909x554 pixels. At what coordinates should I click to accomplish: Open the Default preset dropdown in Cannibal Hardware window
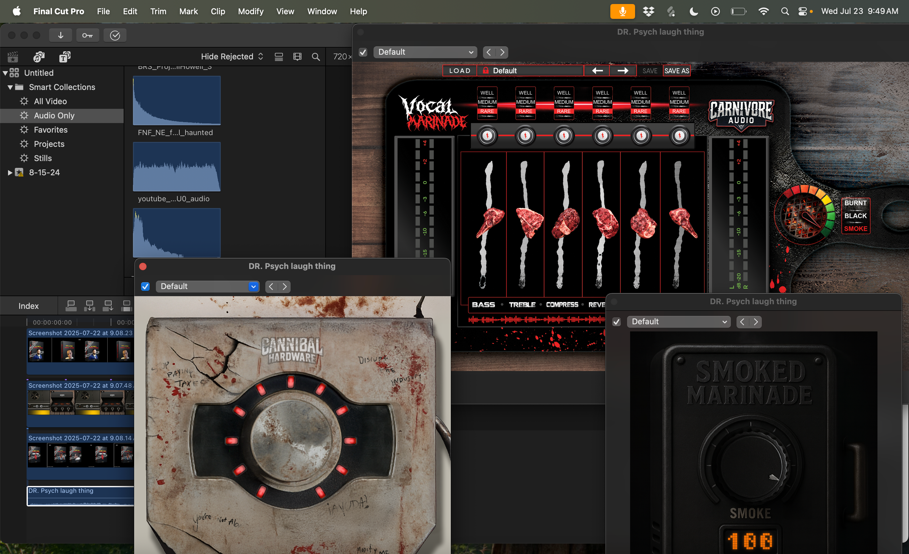[x=207, y=287]
